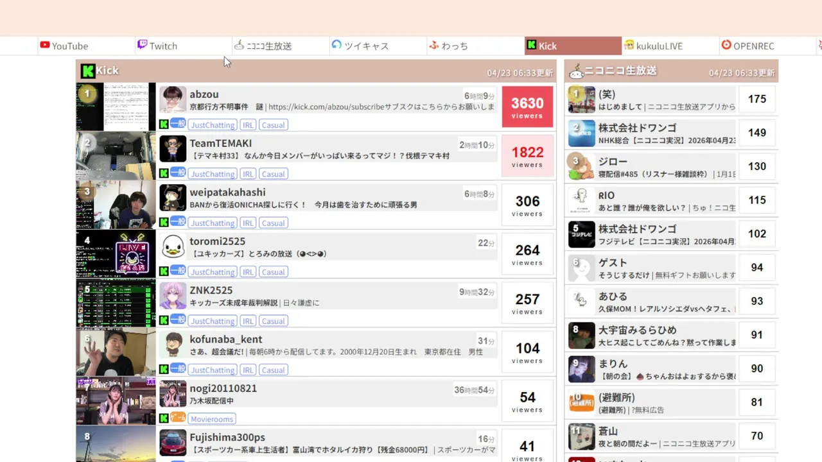Viewport: 822px width, 462px height.
Task: Select the Kick tab
Action: pos(573,46)
